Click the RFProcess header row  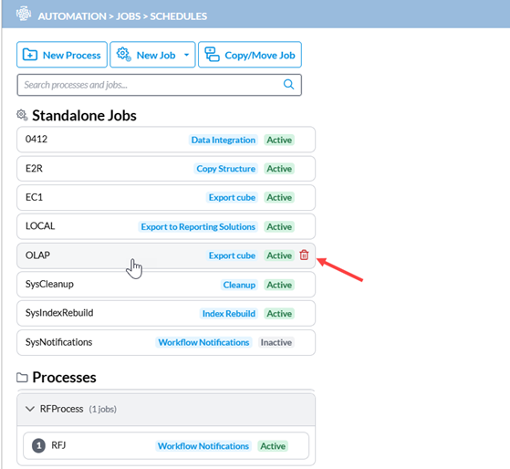(166, 410)
